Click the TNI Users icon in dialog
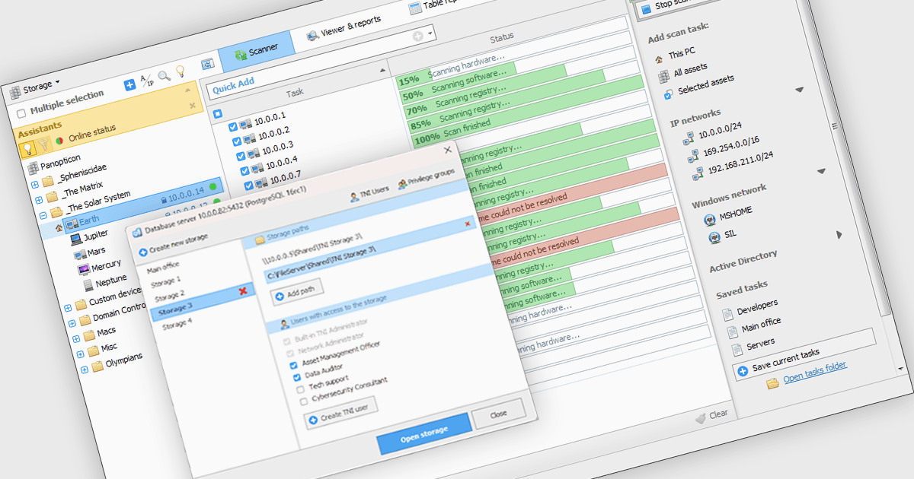 pyautogui.click(x=354, y=197)
